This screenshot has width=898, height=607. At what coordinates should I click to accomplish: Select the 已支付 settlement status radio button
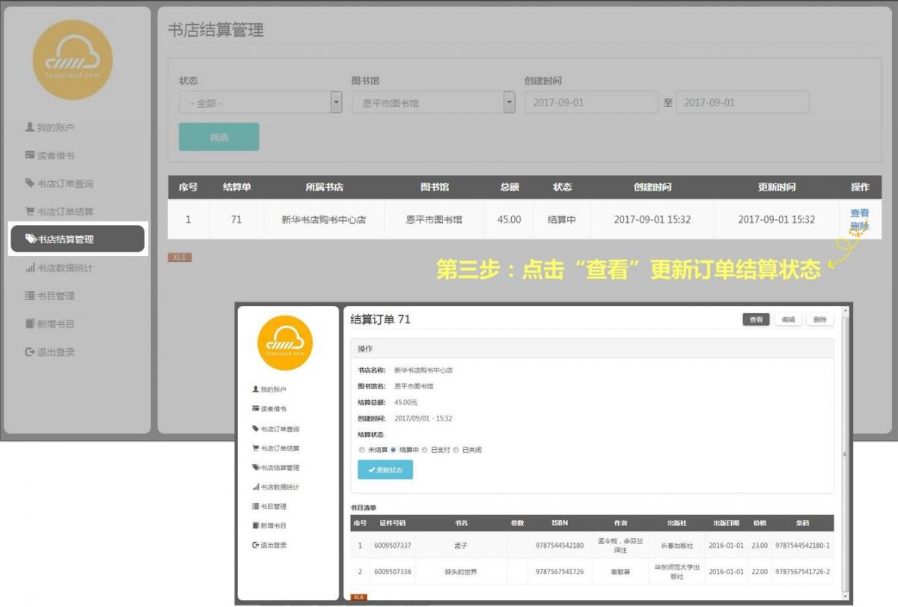point(424,450)
